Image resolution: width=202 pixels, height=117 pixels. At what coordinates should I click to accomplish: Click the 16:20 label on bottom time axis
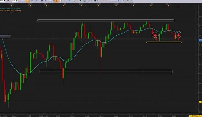(174, 116)
